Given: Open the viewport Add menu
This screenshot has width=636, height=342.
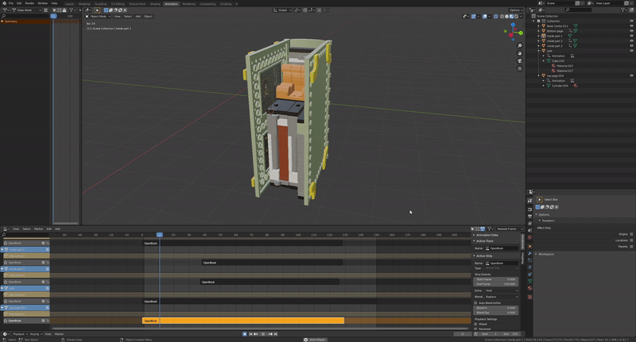Looking at the screenshot, I should pos(138,16).
